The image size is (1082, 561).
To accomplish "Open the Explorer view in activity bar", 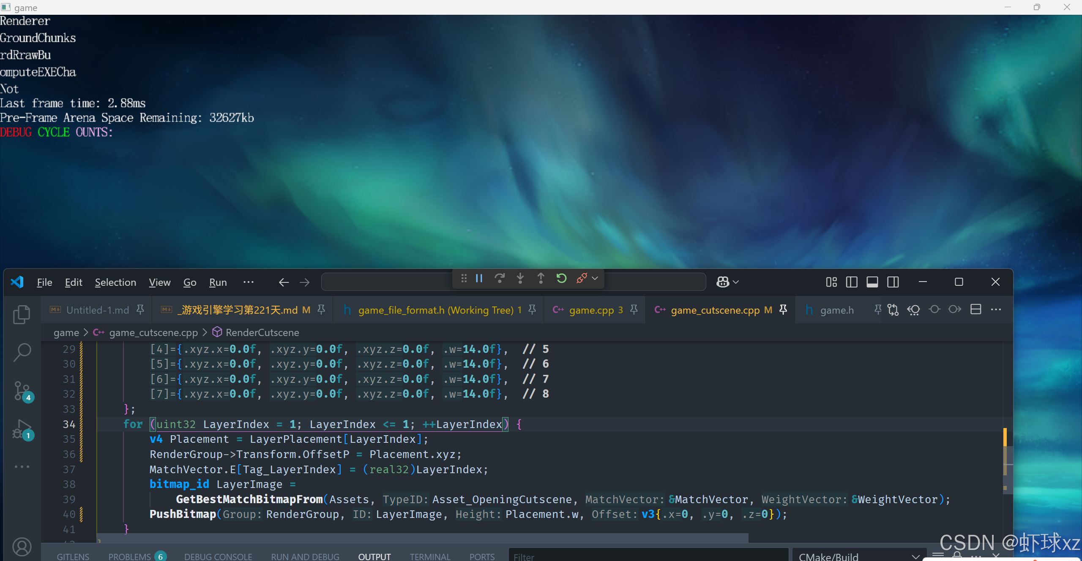I will tap(22, 314).
